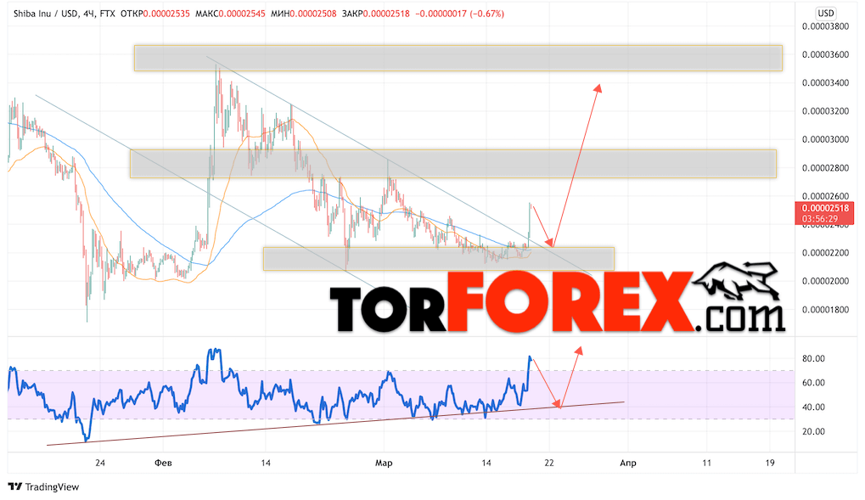Click the RSI 60.00 scale label

pyautogui.click(x=813, y=383)
